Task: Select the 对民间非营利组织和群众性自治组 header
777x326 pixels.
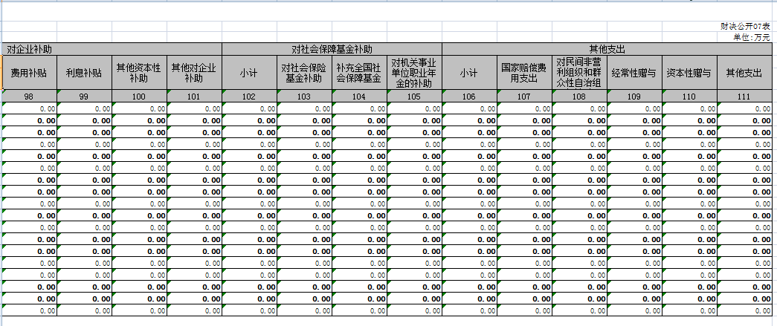Action: click(579, 73)
